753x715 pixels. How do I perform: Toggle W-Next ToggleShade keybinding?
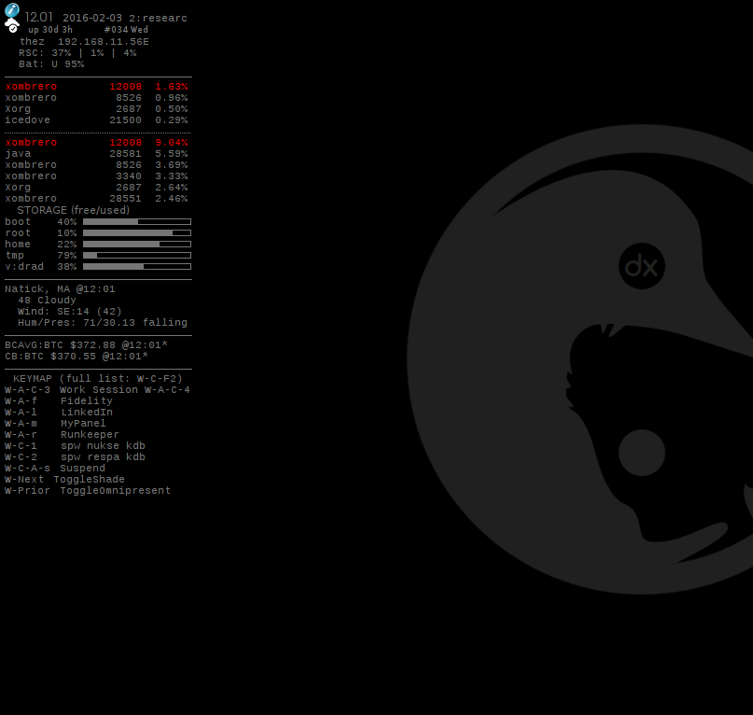[56, 479]
